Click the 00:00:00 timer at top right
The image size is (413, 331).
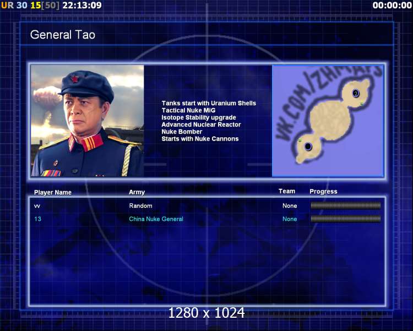[x=392, y=6]
